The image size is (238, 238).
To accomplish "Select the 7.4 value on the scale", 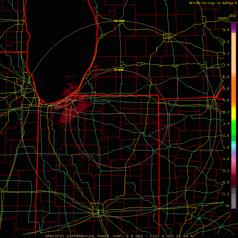I will tap(226, 65).
